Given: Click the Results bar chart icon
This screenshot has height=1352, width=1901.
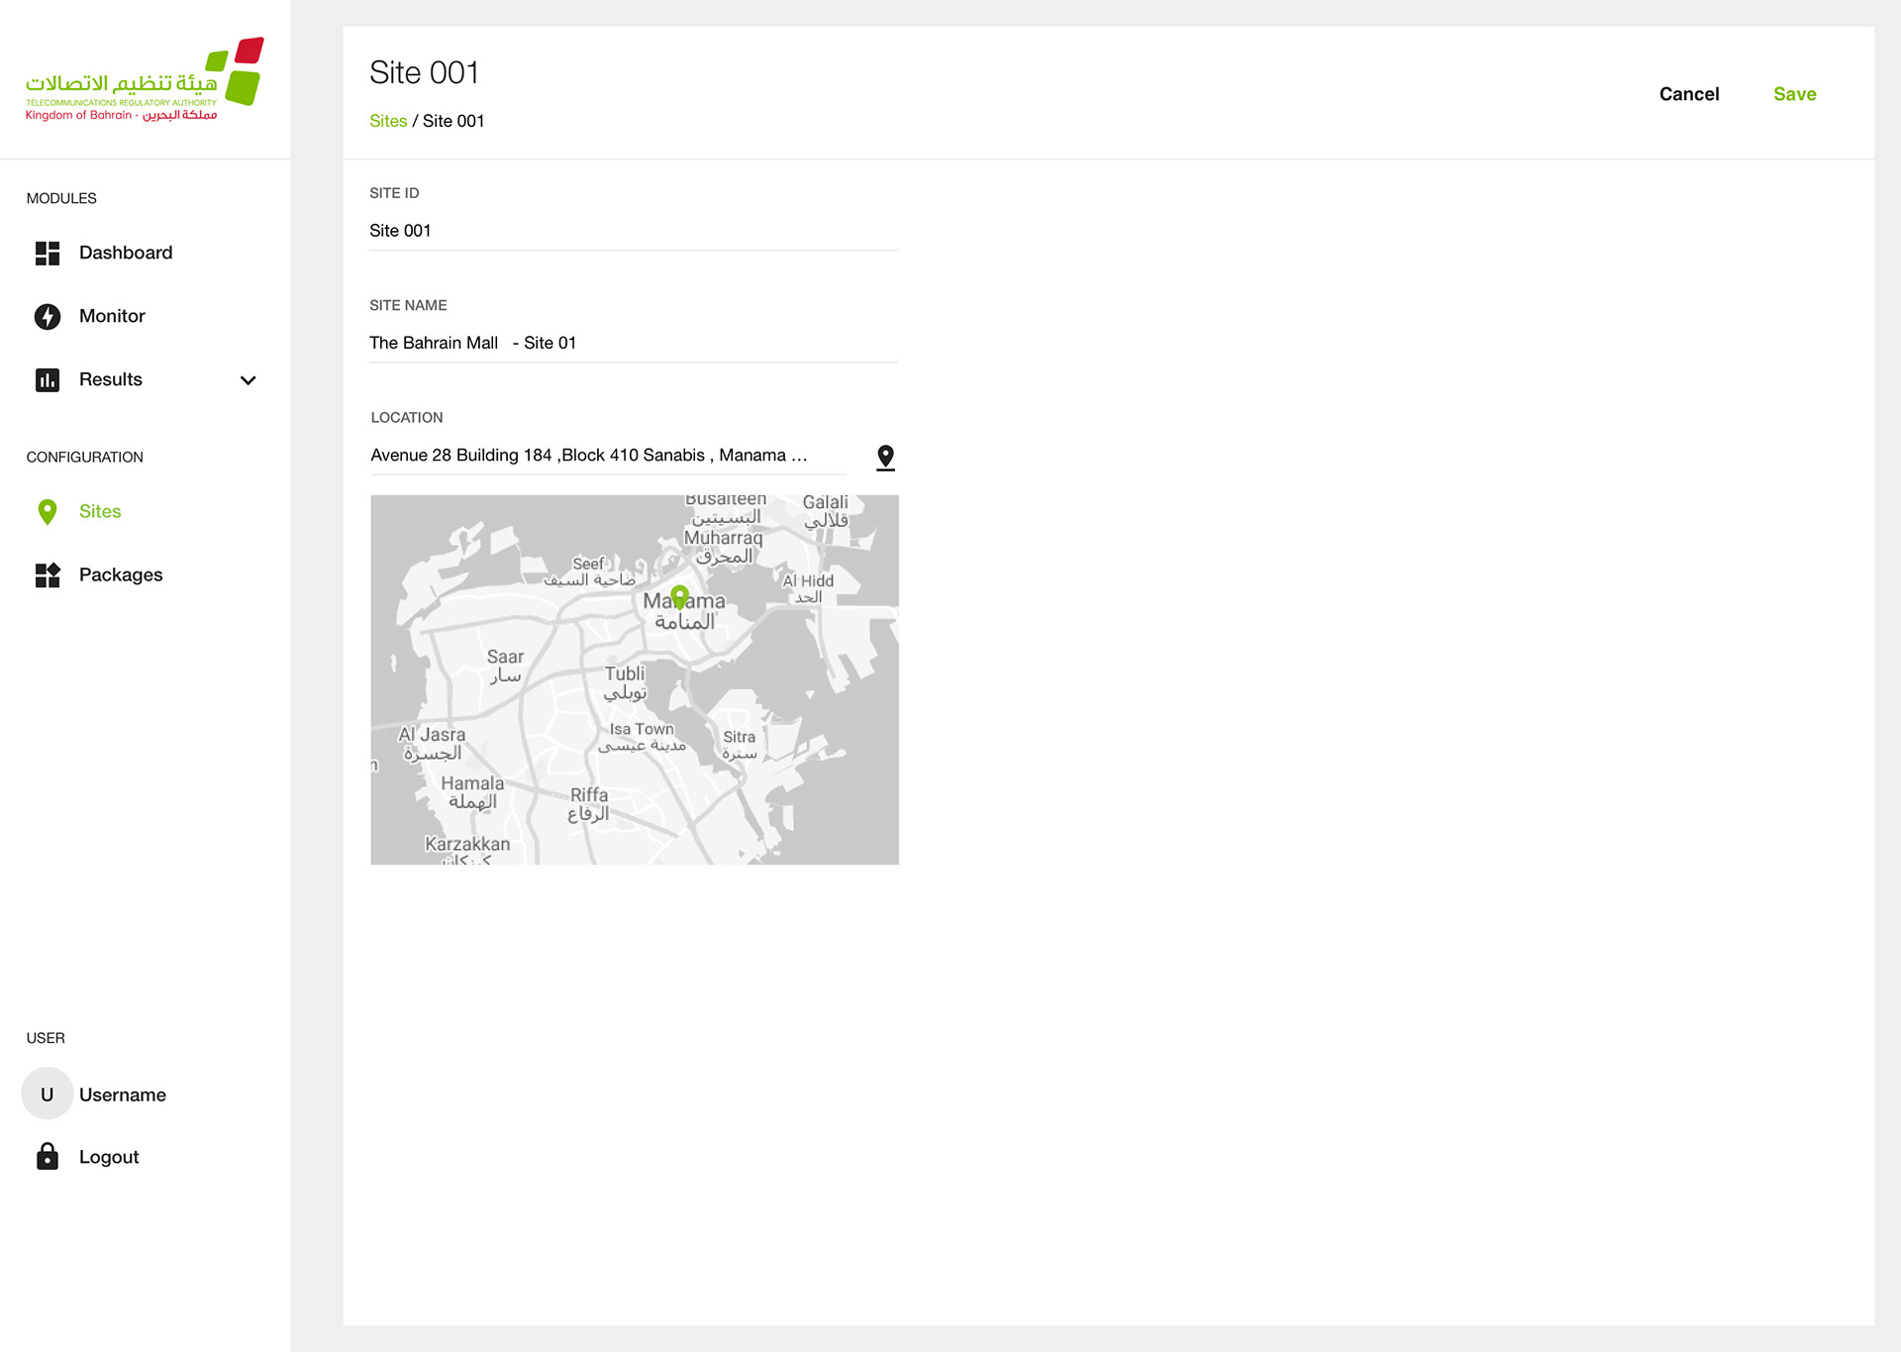Looking at the screenshot, I should (x=48, y=380).
